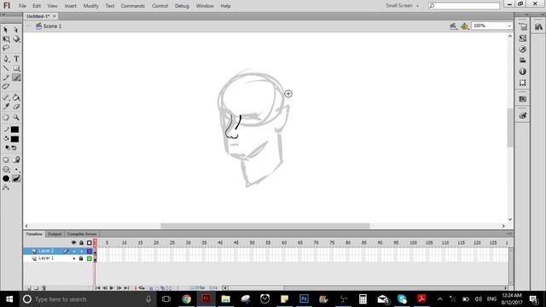This screenshot has height=307, width=546.
Task: Select the Eraser tool
Action: coord(16,107)
